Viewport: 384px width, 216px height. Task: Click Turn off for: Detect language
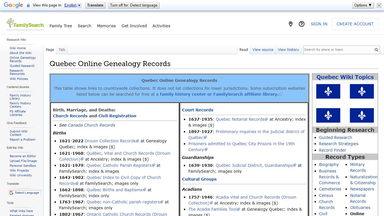[x=134, y=5]
